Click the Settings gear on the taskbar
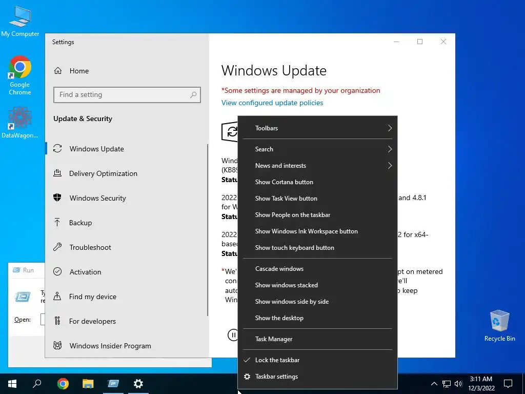The height and width of the screenshot is (394, 525). 138,384
